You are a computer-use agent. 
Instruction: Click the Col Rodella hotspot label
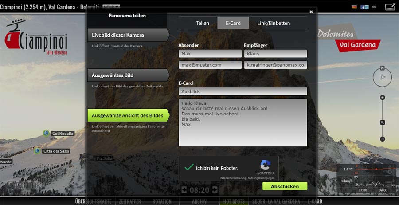point(63,134)
